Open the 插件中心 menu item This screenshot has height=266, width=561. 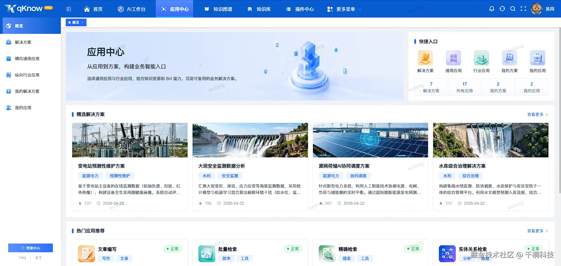[300, 9]
